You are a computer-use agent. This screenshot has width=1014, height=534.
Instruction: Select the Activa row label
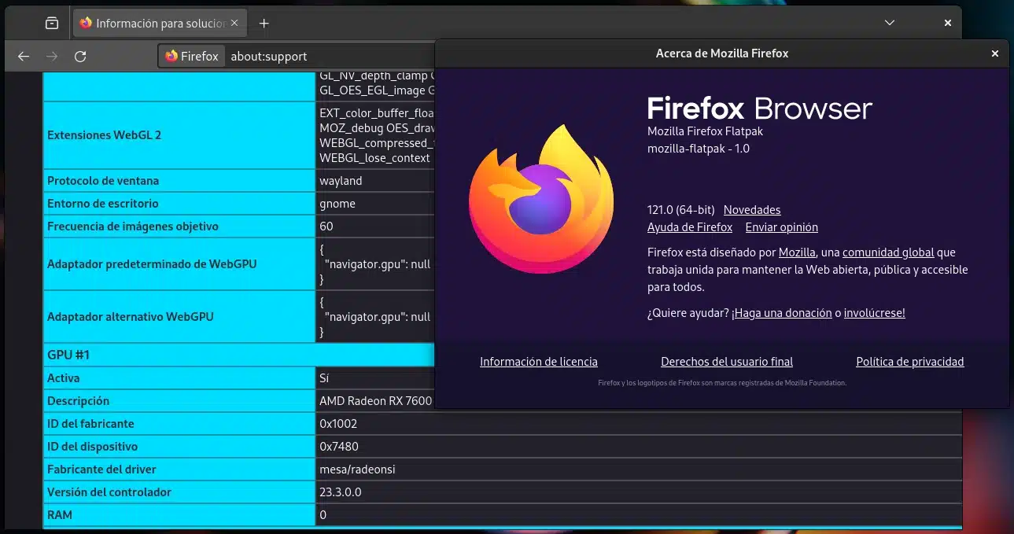pos(63,378)
